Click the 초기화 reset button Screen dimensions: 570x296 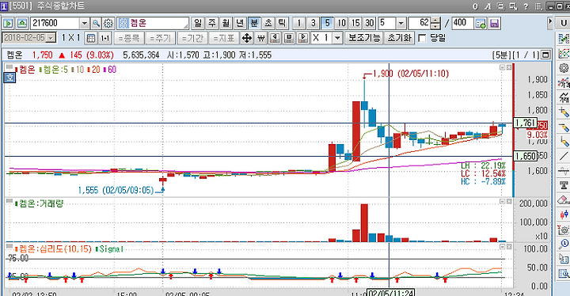(x=399, y=38)
